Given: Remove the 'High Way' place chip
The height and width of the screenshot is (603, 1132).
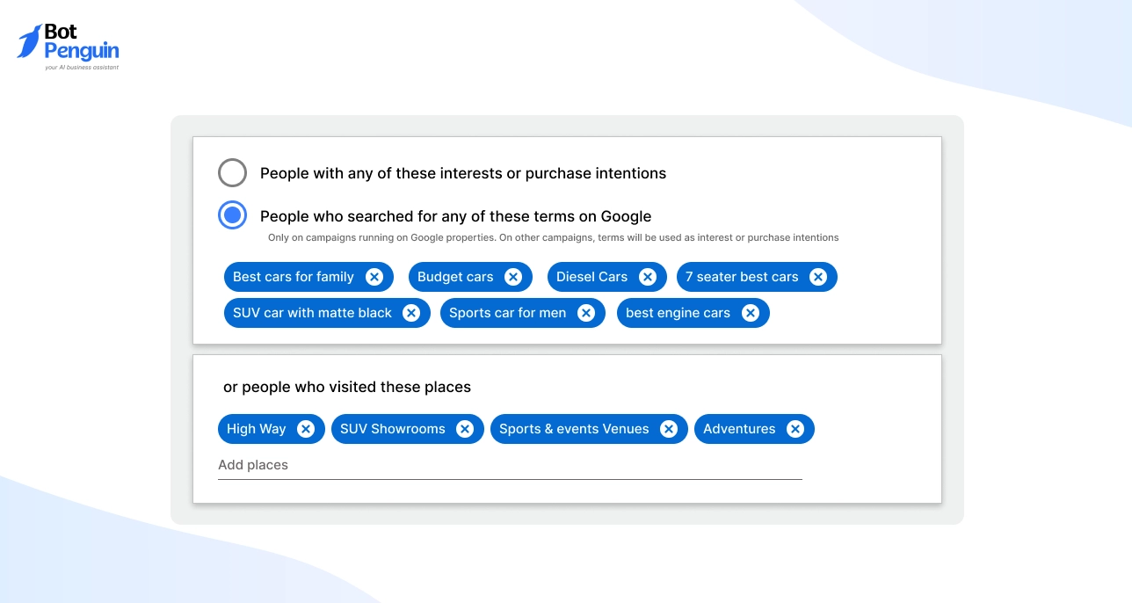Looking at the screenshot, I should 306,429.
